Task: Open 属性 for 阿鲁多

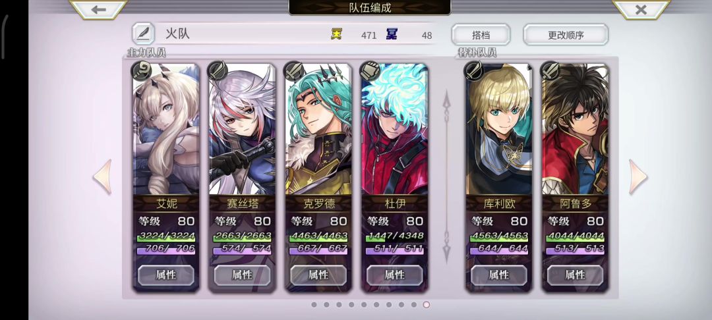Action: 575,275
